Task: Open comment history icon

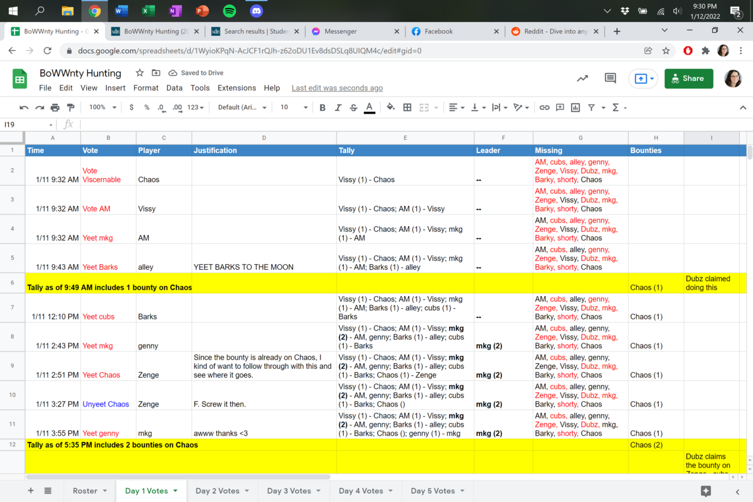Action: tap(610, 78)
